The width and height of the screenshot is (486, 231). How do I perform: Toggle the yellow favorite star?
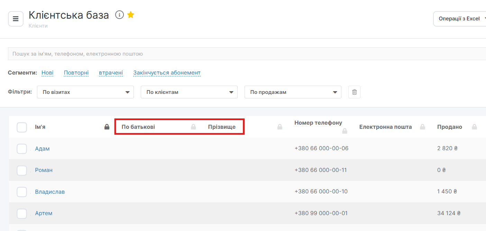click(131, 15)
